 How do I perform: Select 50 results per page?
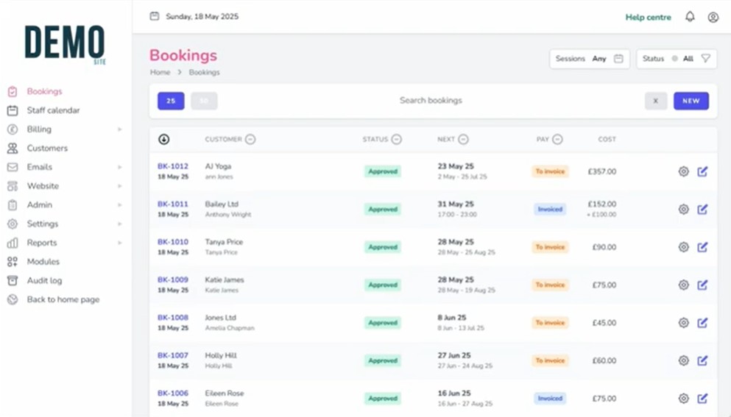pyautogui.click(x=204, y=101)
